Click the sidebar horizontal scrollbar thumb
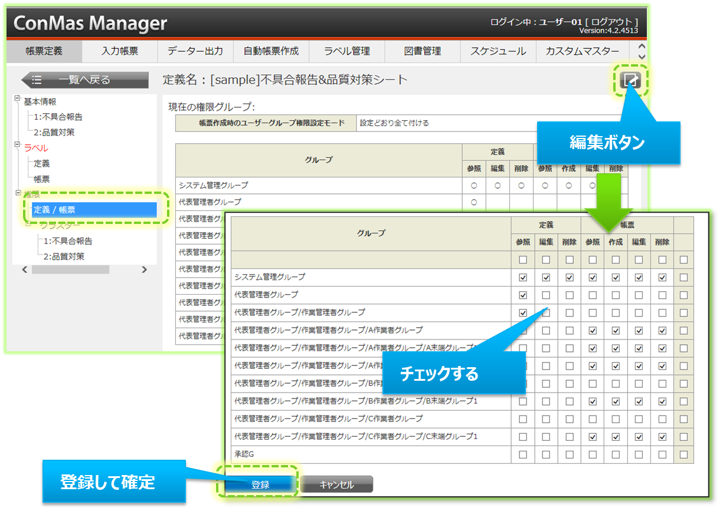The width and height of the screenshot is (723, 511). click(x=70, y=269)
